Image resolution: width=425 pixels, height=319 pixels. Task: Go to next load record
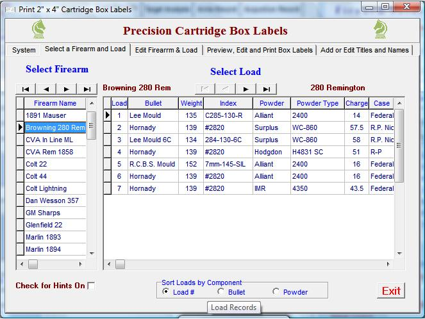pos(246,89)
